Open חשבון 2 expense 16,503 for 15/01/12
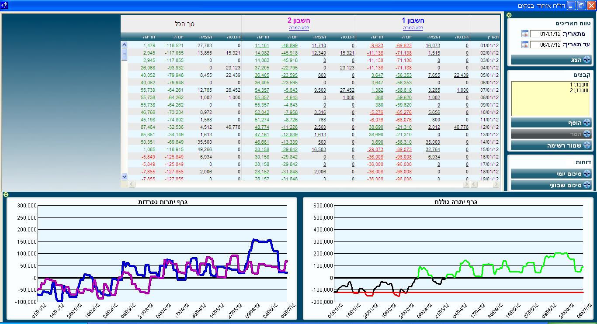597x324 pixels. coord(319,149)
